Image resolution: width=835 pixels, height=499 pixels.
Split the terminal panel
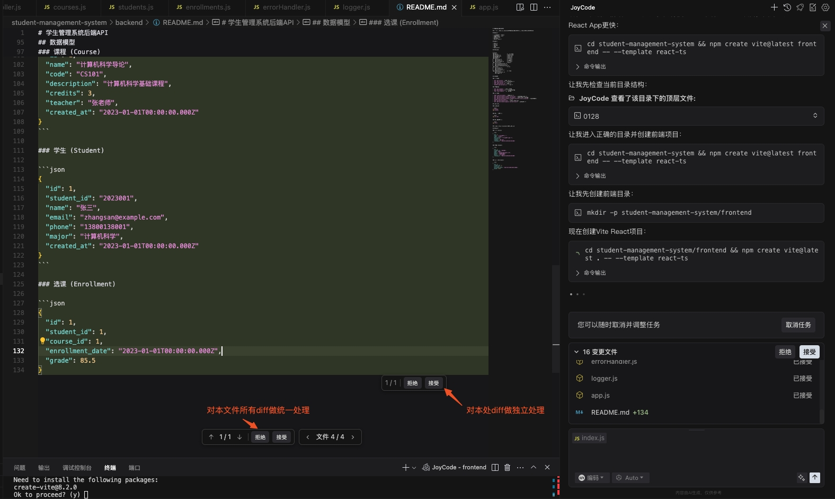(x=495, y=467)
